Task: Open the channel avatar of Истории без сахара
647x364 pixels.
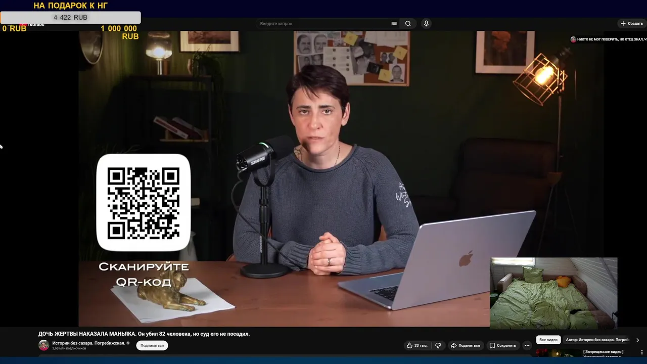Action: pyautogui.click(x=44, y=345)
